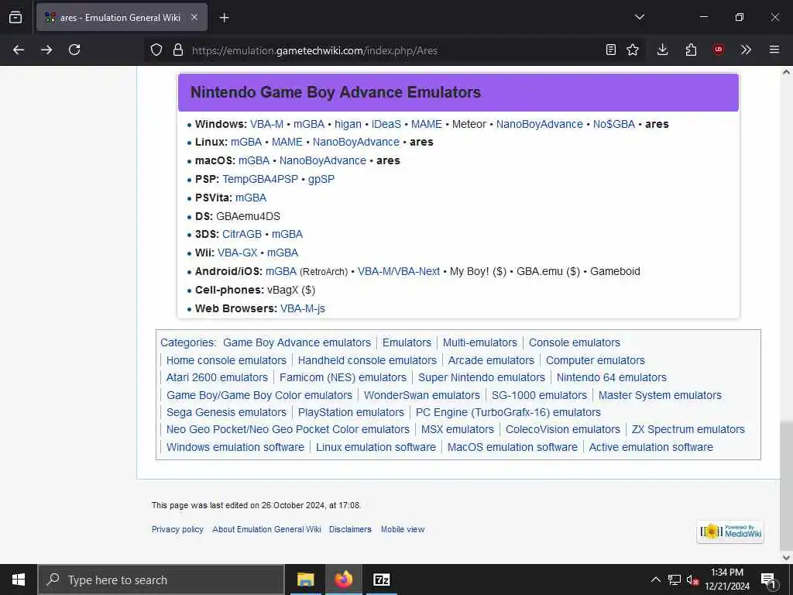Go forward to the next page

tap(46, 50)
